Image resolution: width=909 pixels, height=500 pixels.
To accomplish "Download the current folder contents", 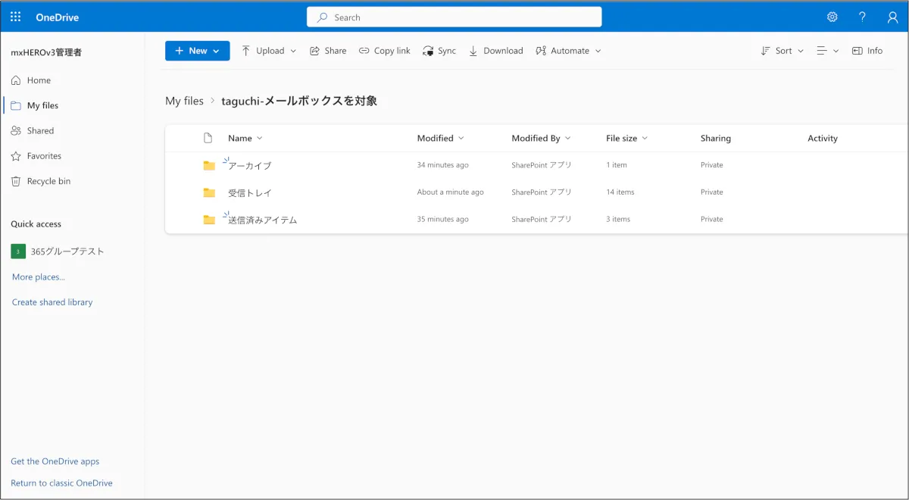I will tap(495, 51).
